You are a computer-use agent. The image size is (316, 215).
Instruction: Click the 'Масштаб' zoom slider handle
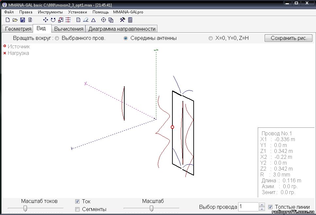click(x=151, y=208)
